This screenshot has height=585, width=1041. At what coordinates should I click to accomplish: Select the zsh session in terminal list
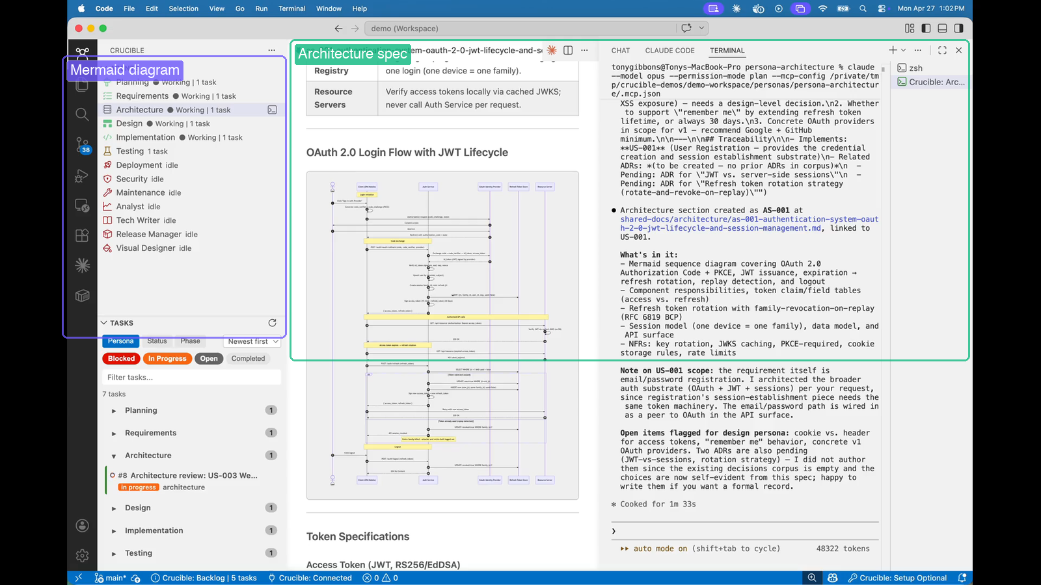915,68
